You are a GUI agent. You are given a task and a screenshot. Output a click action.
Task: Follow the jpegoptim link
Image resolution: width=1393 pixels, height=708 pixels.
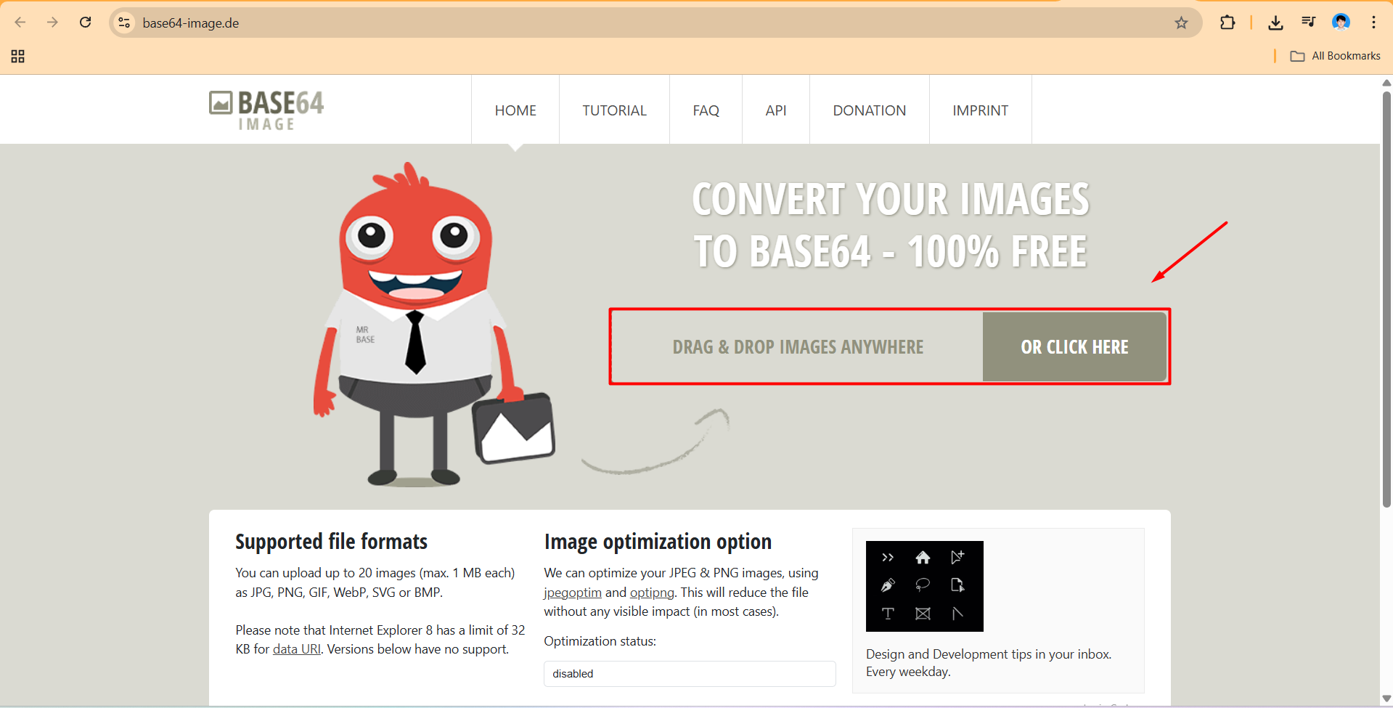(572, 592)
